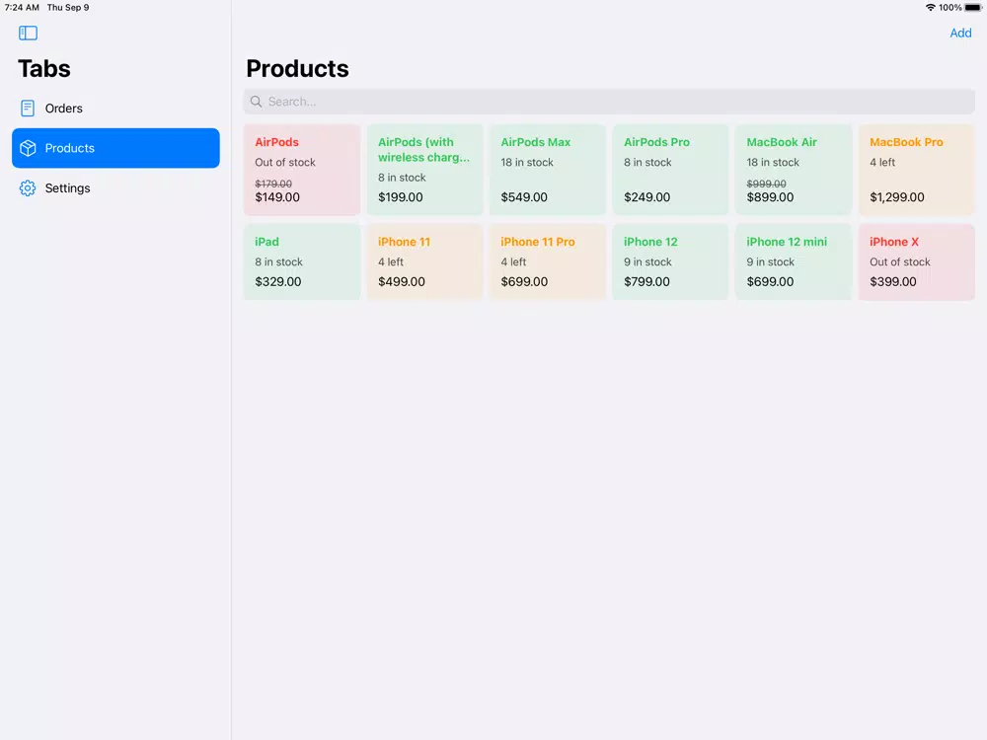Image resolution: width=987 pixels, height=740 pixels.
Task: Open AirPods with wireless charging card
Action: 425,170
